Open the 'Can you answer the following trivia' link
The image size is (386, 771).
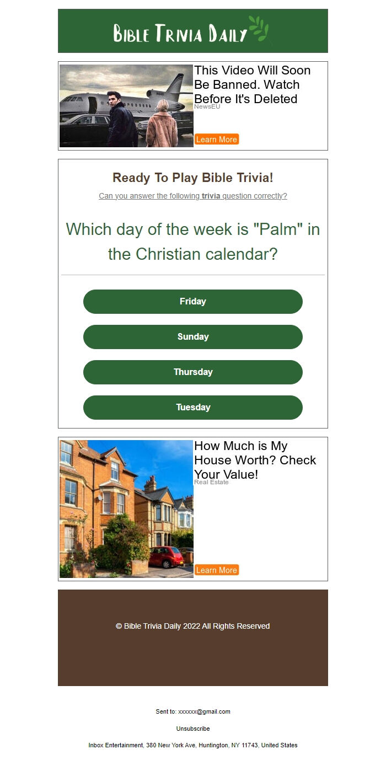193,196
